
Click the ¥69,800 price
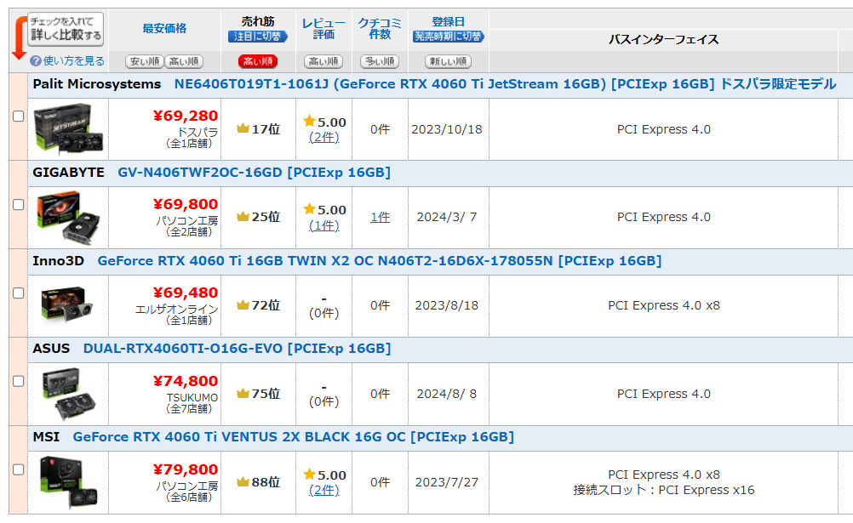tap(186, 204)
